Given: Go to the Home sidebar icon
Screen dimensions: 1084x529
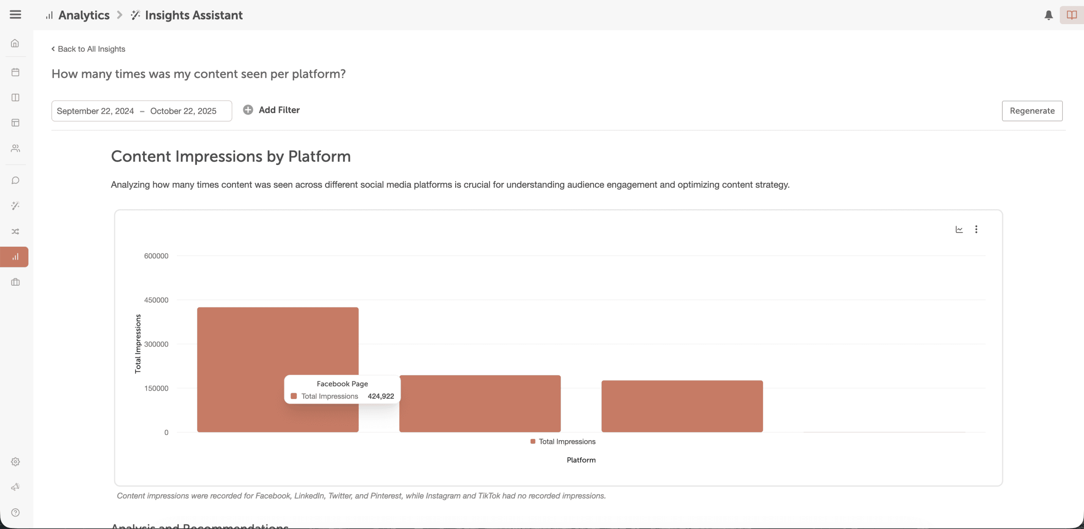Looking at the screenshot, I should tap(15, 44).
